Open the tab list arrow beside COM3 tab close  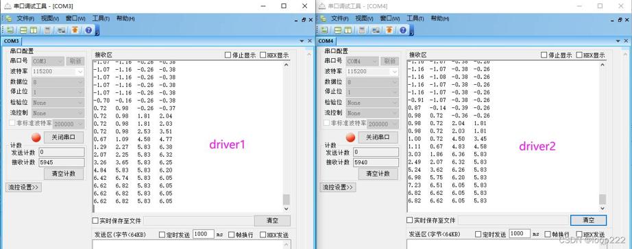(302, 41)
